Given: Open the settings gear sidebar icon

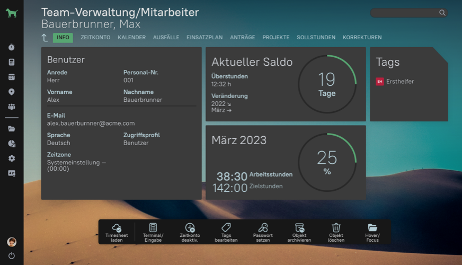Looking at the screenshot, I should (12, 158).
